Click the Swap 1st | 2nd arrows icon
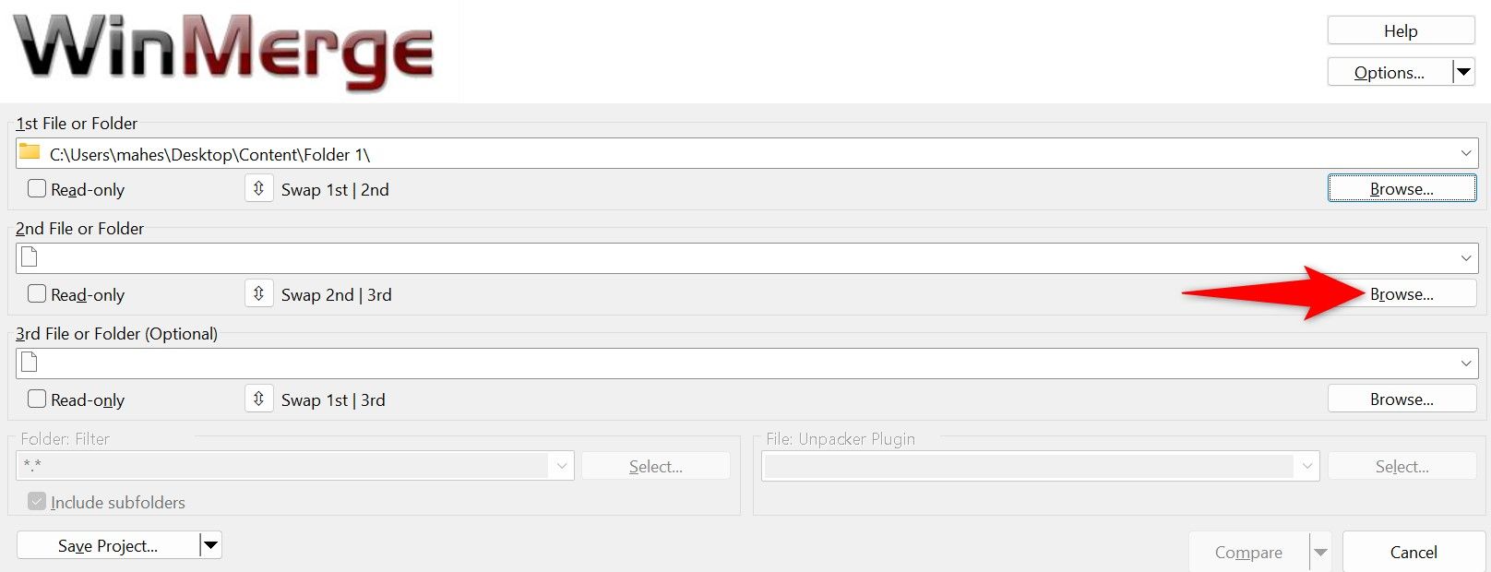The height and width of the screenshot is (572, 1491). [258, 189]
